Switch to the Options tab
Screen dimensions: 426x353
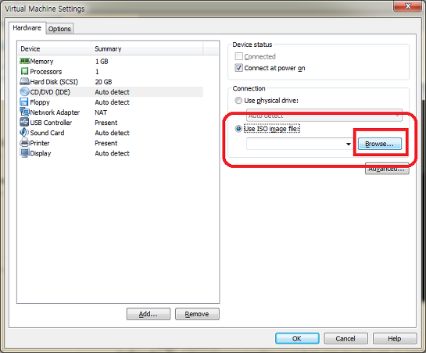coord(59,29)
